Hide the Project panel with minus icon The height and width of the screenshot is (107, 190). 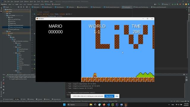[x=29, y=7]
